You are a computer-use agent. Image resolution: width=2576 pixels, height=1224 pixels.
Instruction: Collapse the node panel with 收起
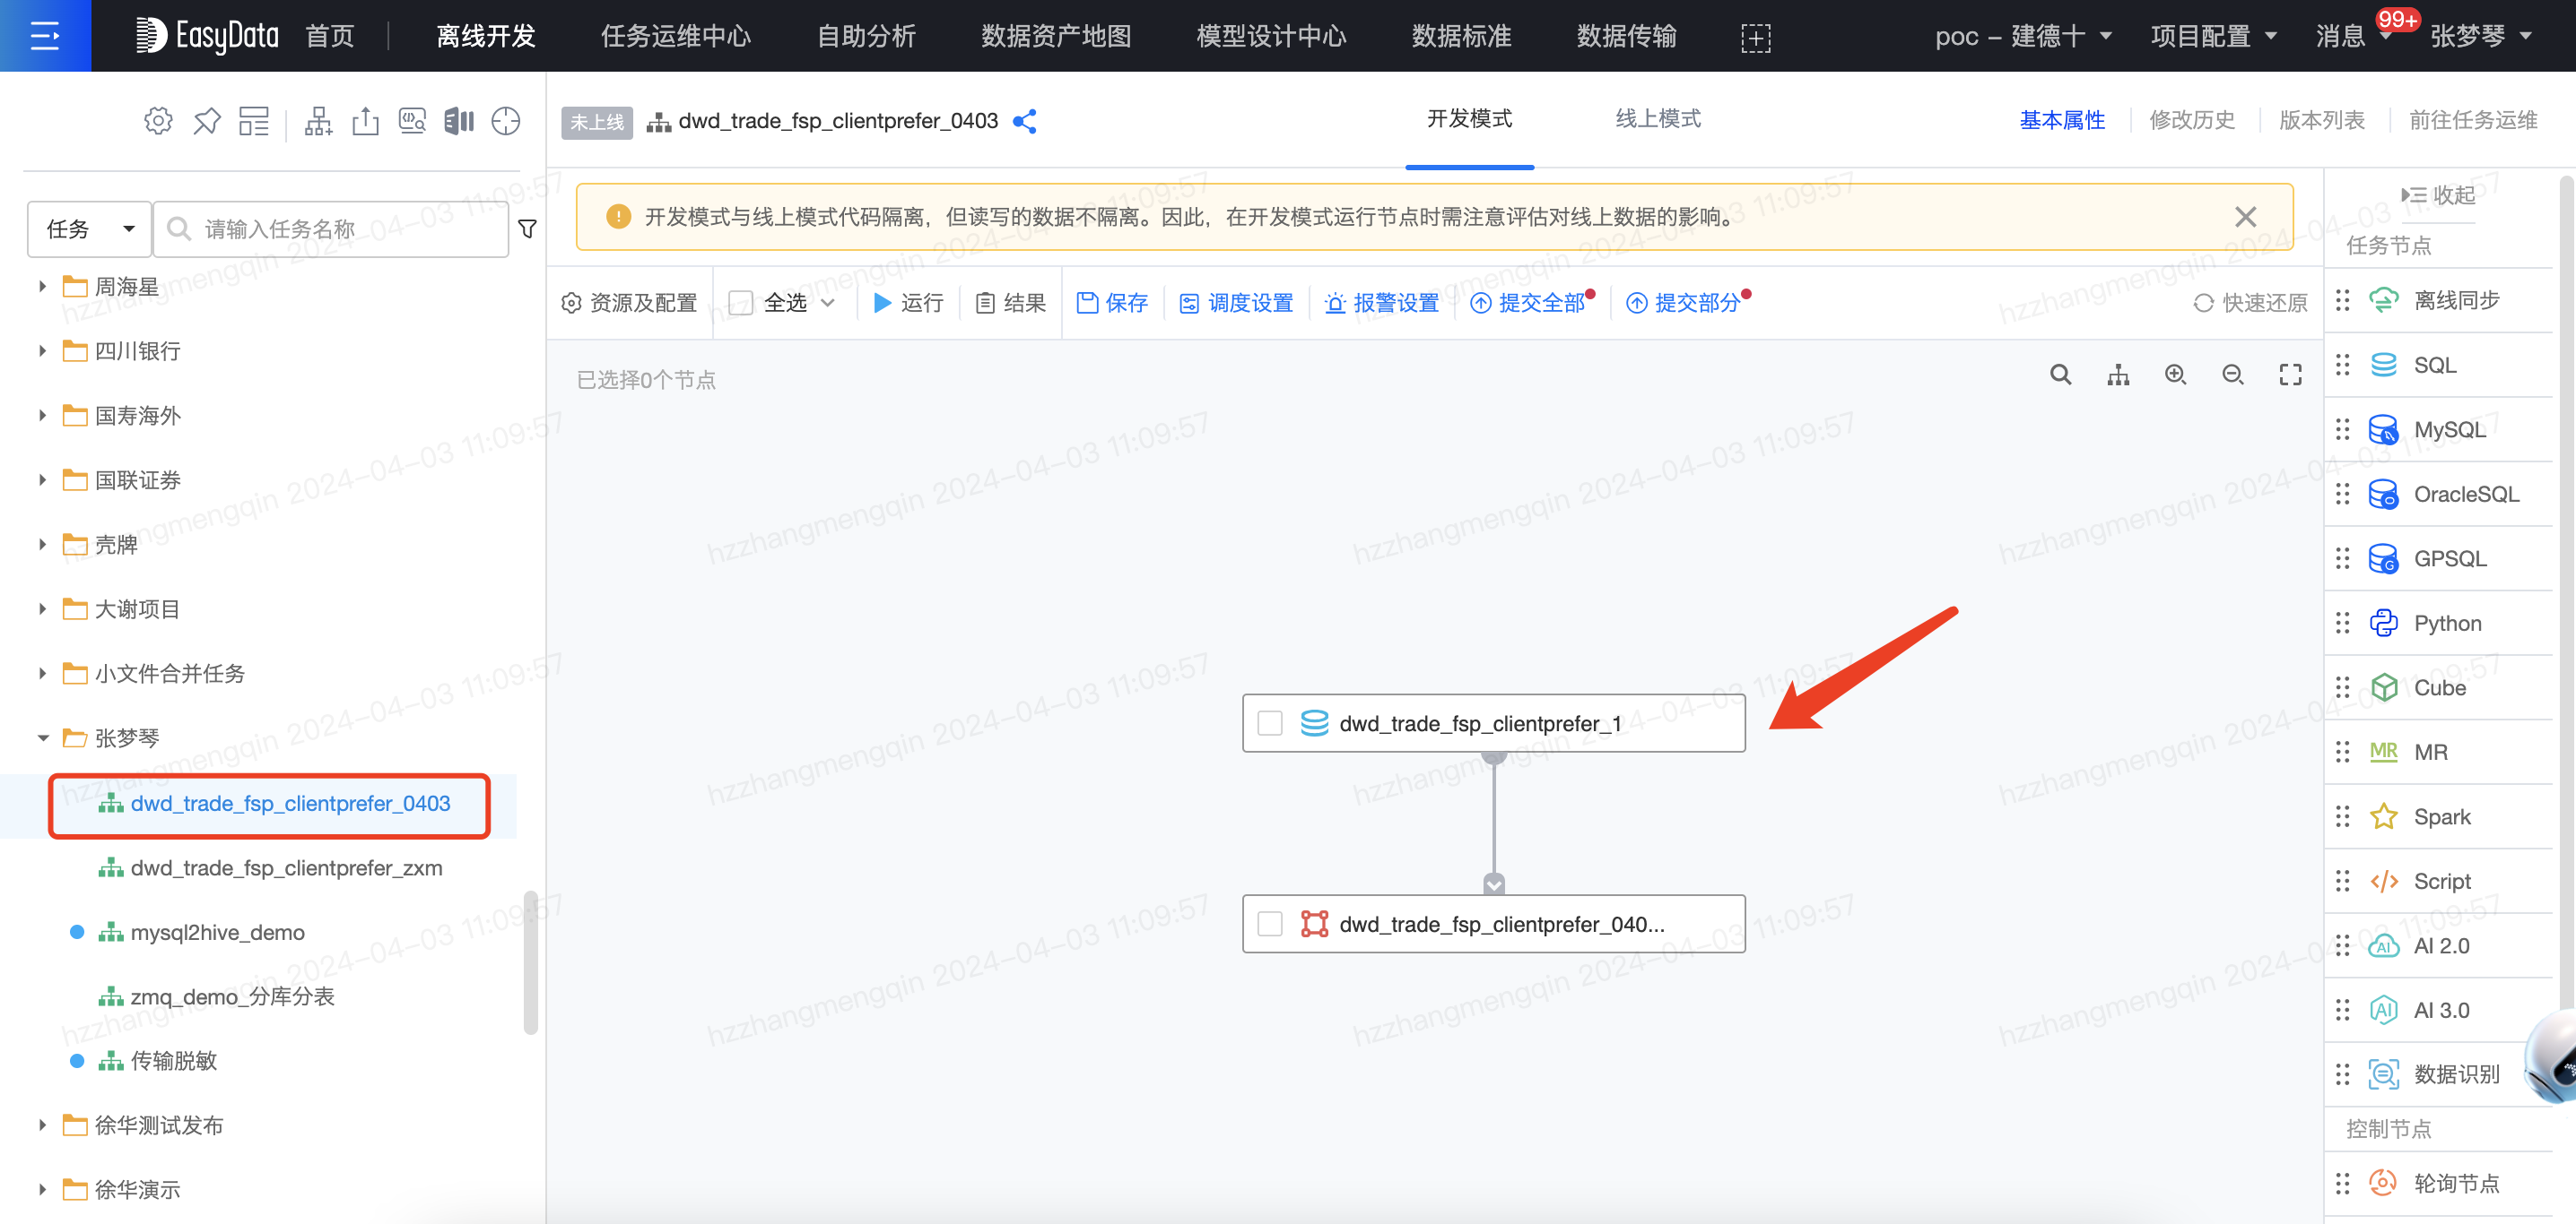[2438, 194]
